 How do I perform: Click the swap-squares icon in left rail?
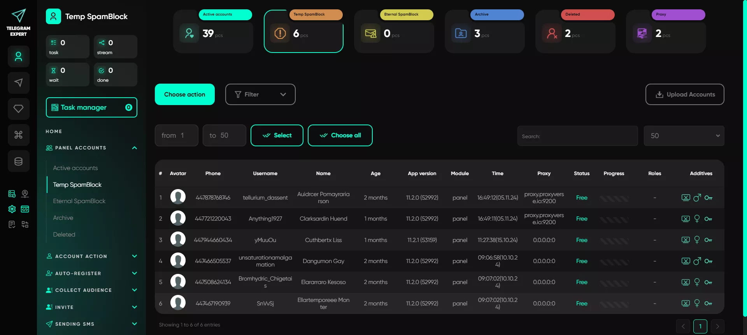(x=25, y=224)
